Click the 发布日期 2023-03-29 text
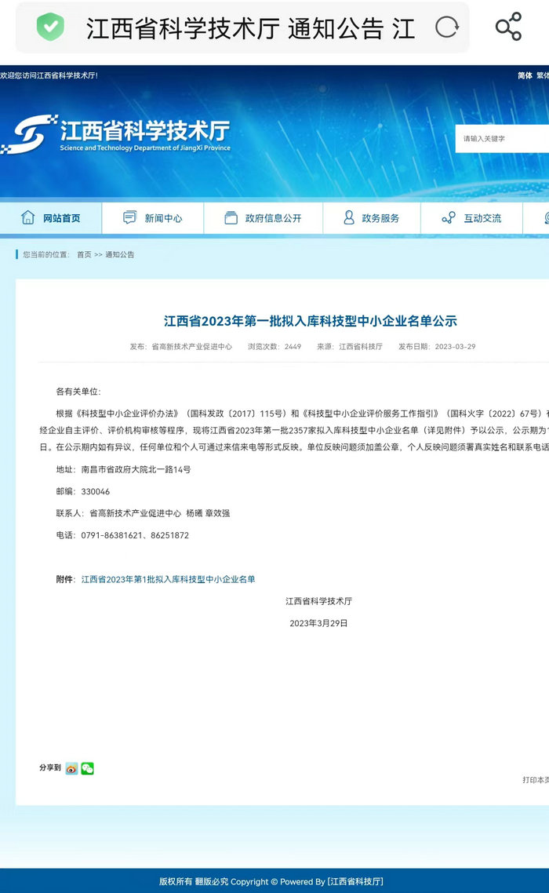 (x=437, y=346)
